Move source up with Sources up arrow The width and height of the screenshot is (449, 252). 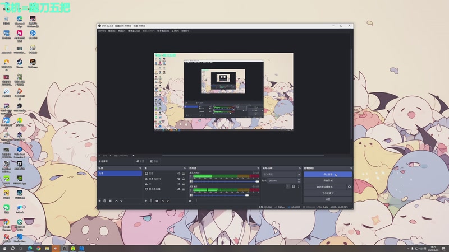pos(163,201)
